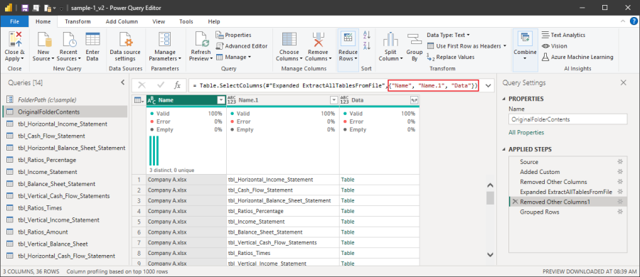Screen dimensions: 640x277
Task: Open Azure Machine Learning
Action: coord(577,57)
